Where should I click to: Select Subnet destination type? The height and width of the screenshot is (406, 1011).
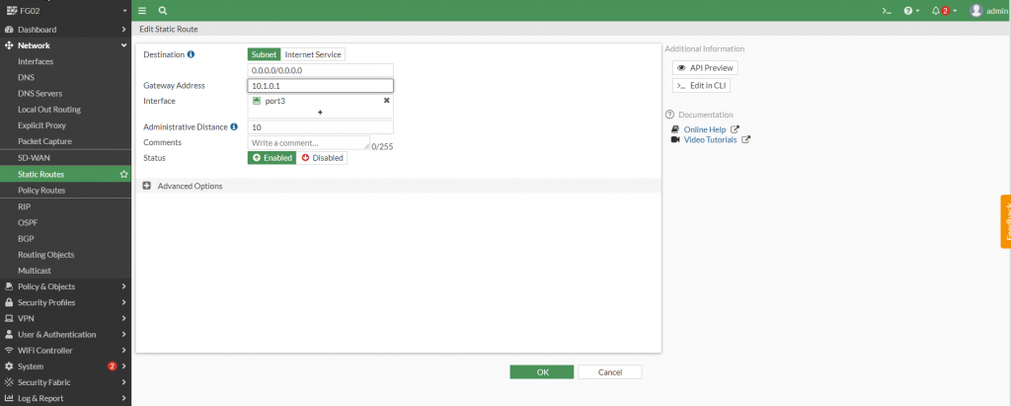(x=265, y=54)
